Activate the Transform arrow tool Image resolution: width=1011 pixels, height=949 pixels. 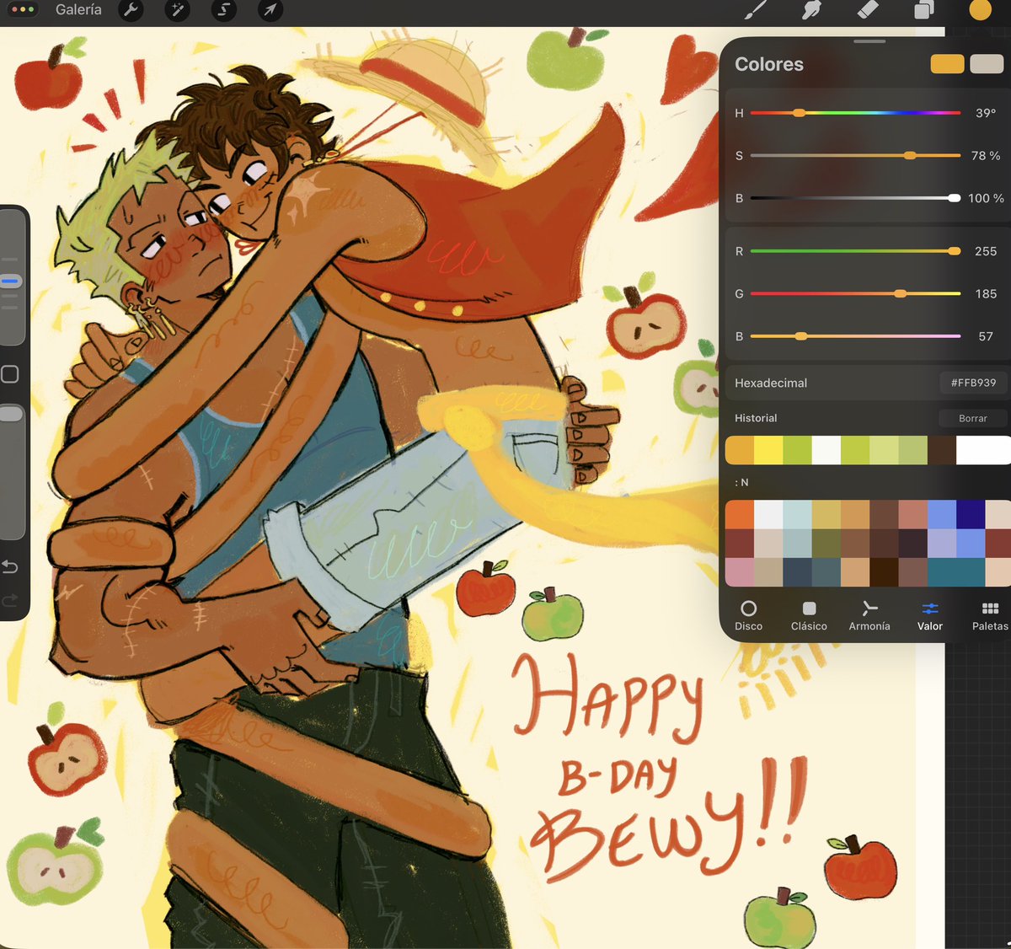270,10
